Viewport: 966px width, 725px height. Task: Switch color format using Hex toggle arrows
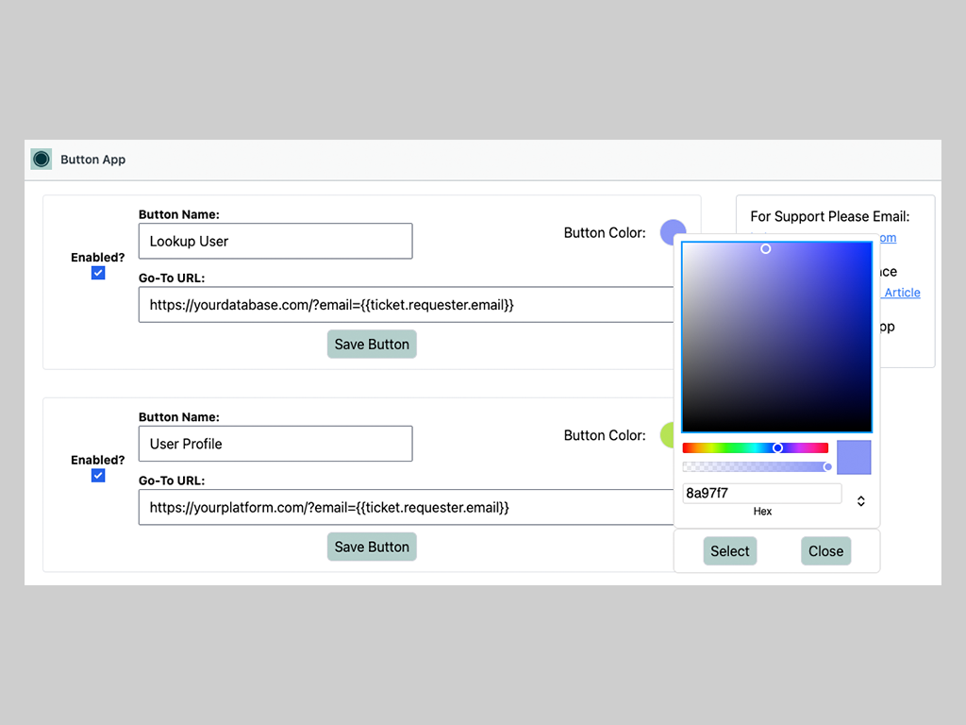[860, 501]
